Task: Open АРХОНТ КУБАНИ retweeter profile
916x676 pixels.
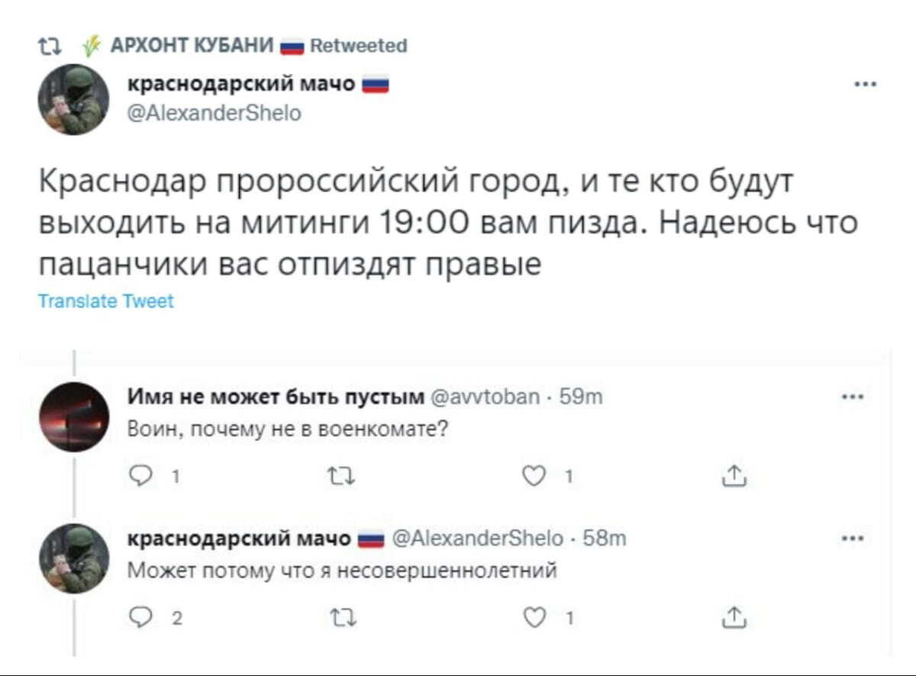Action: [192, 46]
